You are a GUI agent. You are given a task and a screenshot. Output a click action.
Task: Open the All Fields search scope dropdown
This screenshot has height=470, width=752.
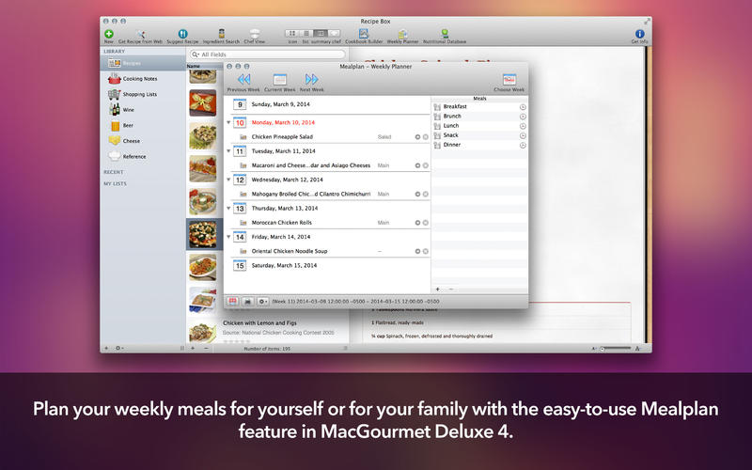[x=196, y=55]
